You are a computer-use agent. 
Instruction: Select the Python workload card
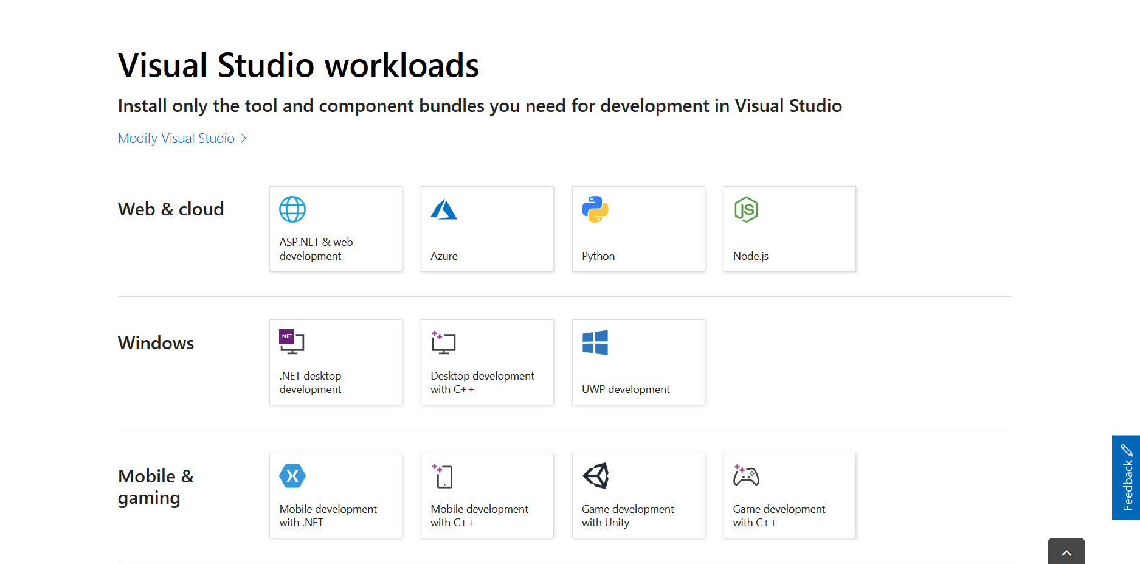coord(638,229)
